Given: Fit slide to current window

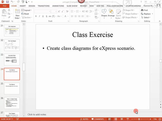Looking at the screenshot, I should coord(160,119).
